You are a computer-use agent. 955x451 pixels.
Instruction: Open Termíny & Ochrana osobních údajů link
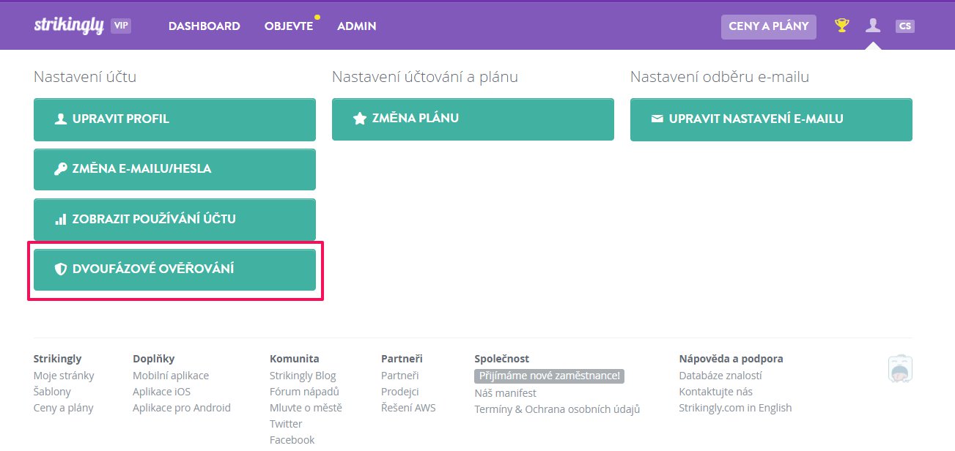[558, 409]
